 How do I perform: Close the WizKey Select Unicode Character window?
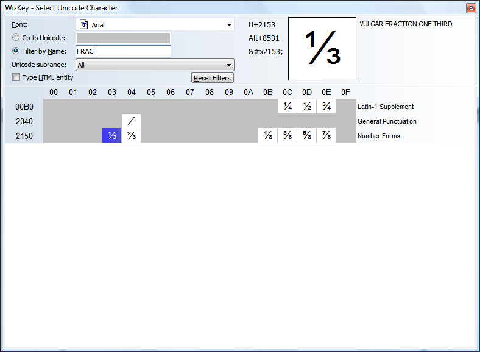point(470,8)
